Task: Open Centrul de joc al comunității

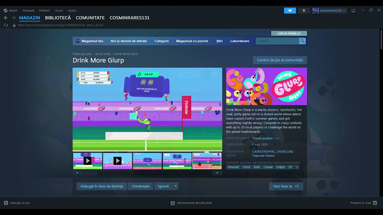Action: click(280, 60)
